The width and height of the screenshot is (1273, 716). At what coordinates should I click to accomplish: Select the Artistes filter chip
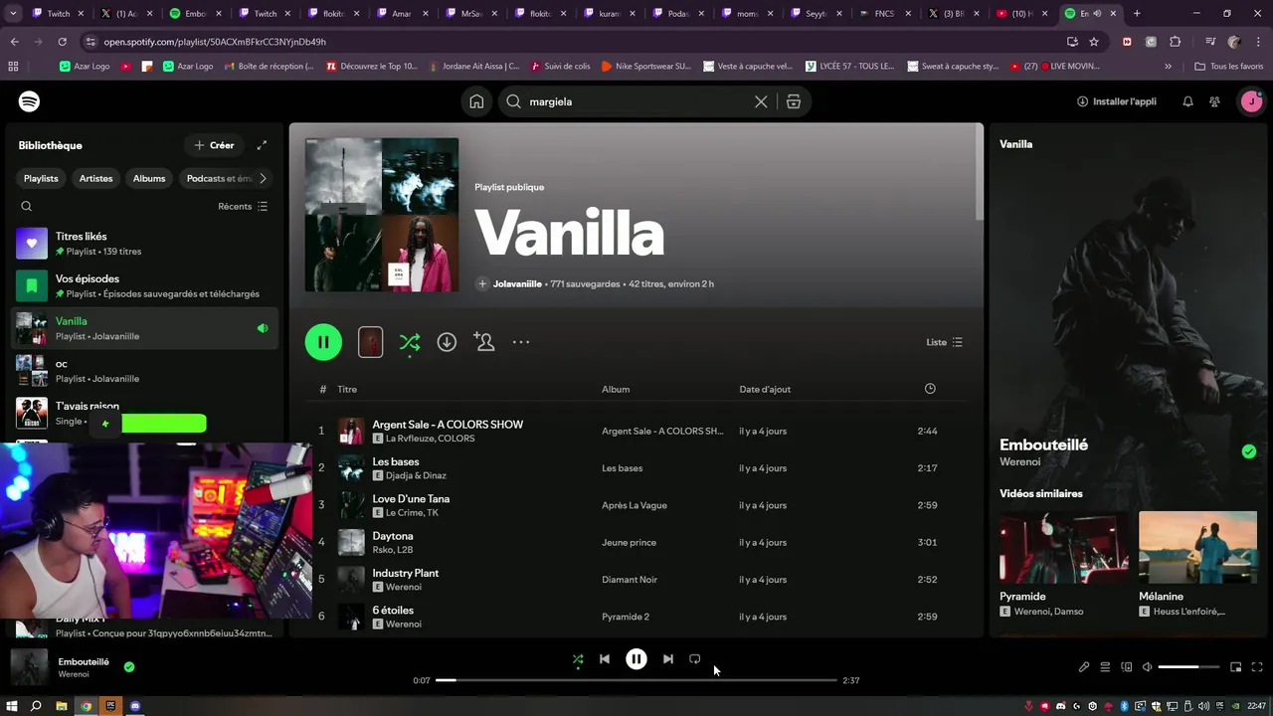click(96, 178)
